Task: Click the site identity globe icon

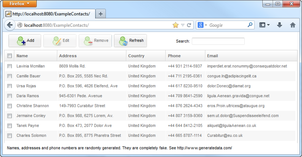Action: 20,25
